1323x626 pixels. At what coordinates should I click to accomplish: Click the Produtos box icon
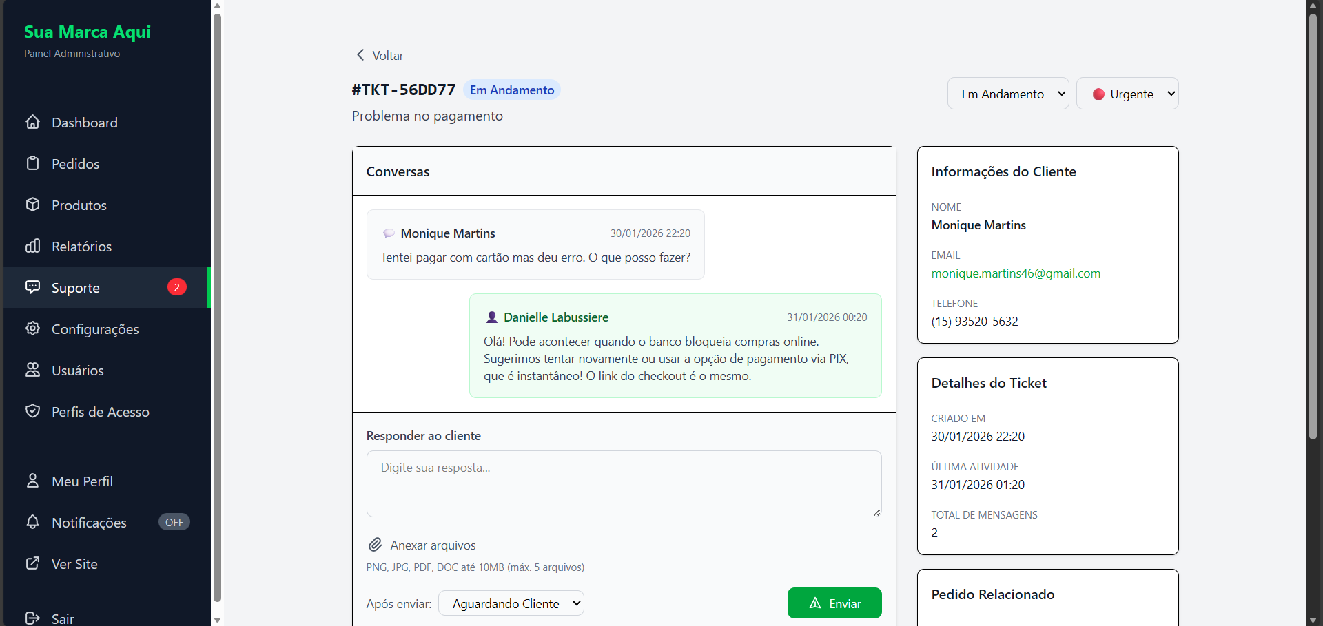pyautogui.click(x=32, y=205)
